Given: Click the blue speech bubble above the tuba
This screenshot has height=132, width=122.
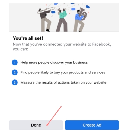Looking at the screenshot, I should [x=88, y=7].
